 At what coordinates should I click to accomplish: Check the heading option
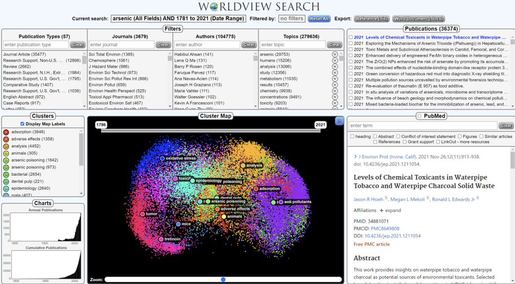point(352,136)
